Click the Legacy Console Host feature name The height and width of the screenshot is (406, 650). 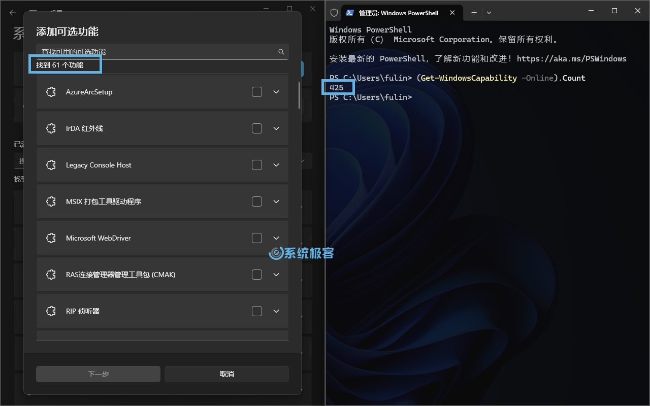coord(99,165)
